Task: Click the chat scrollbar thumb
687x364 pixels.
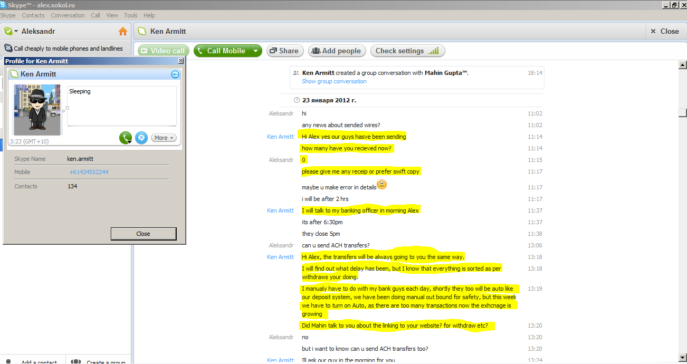Action: (x=682, y=112)
